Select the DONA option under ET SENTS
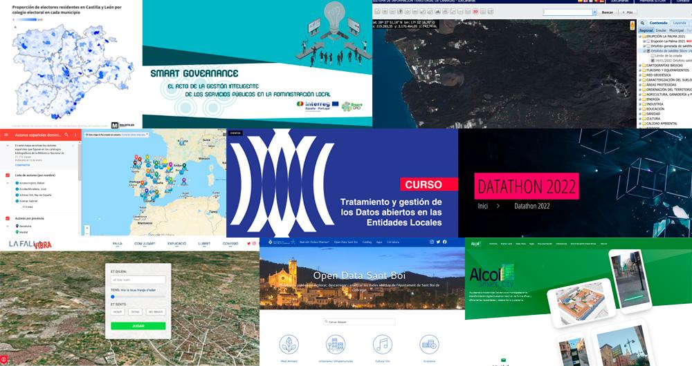 (135, 312)
